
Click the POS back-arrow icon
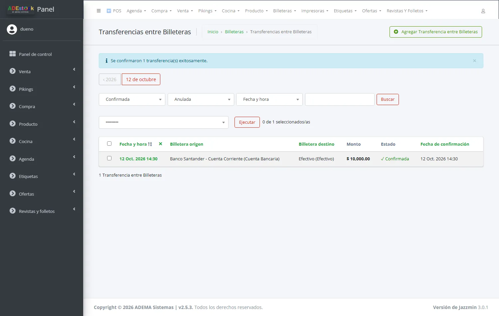[x=109, y=11]
